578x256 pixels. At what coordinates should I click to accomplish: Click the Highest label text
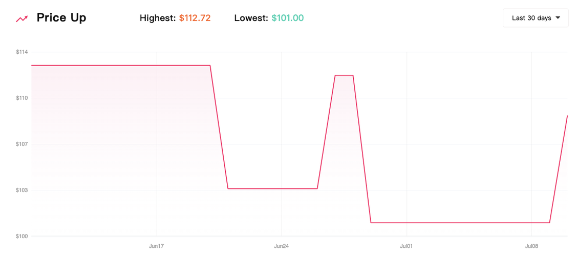(x=158, y=18)
